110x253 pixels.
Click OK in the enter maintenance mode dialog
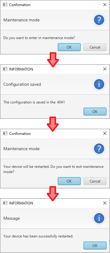point(69,47)
